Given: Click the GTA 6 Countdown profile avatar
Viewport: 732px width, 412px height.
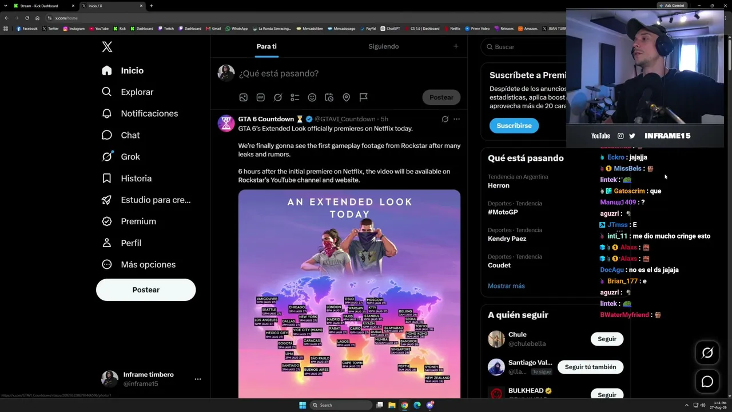Looking at the screenshot, I should [x=226, y=123].
